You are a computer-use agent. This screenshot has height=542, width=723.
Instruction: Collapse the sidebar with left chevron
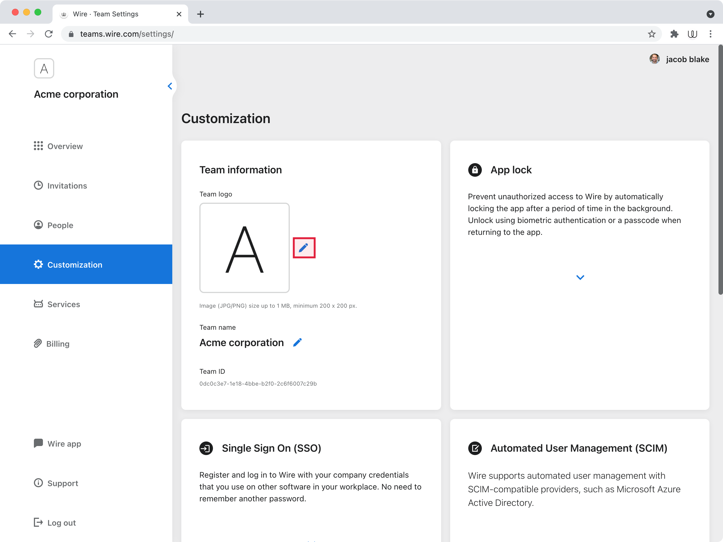pyautogui.click(x=170, y=86)
